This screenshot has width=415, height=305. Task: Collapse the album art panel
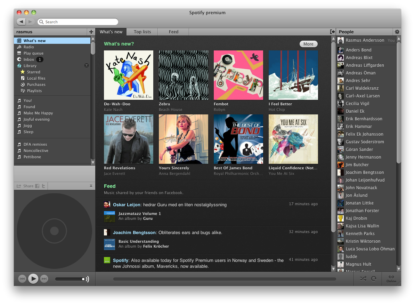pos(91,186)
